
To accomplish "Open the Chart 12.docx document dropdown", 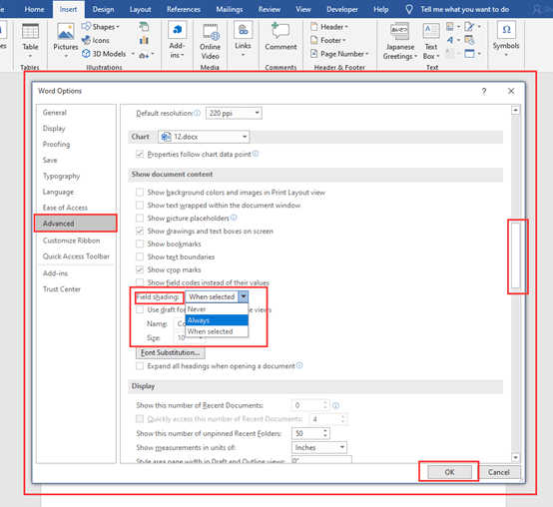I will coord(204,137).
